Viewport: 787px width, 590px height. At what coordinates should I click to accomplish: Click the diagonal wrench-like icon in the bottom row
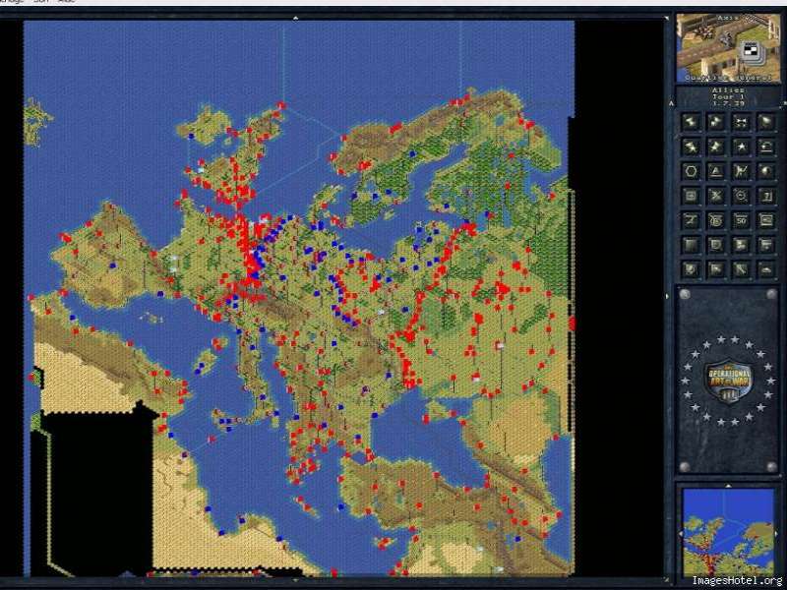742,269
